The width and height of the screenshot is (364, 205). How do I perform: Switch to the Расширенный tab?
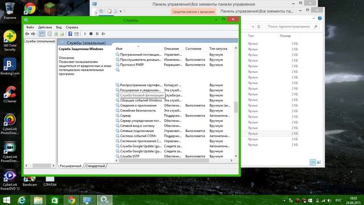pos(71,166)
